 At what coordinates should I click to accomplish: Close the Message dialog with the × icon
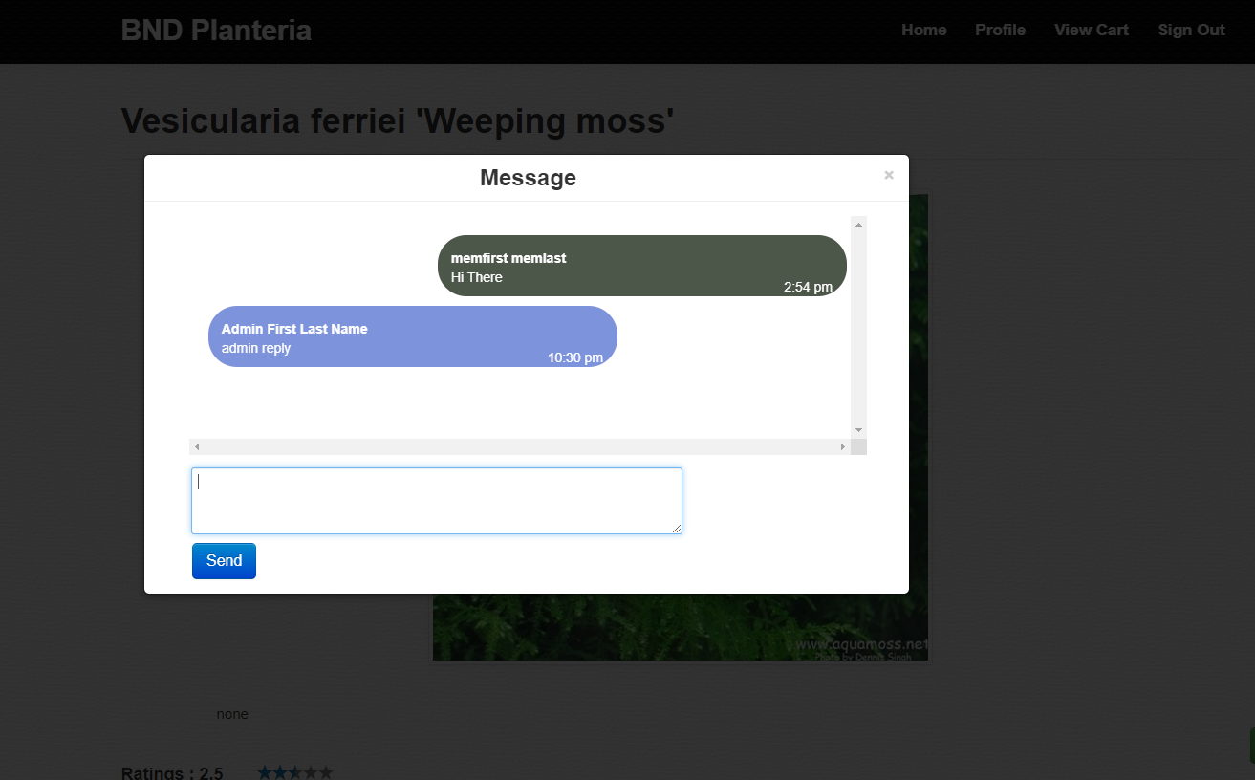(889, 175)
